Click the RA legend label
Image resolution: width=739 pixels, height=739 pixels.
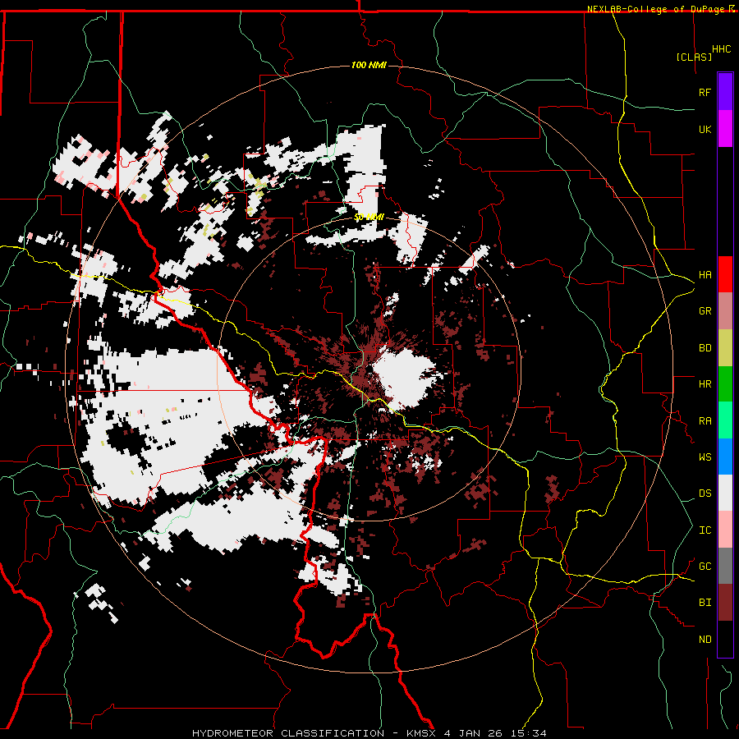pos(705,421)
